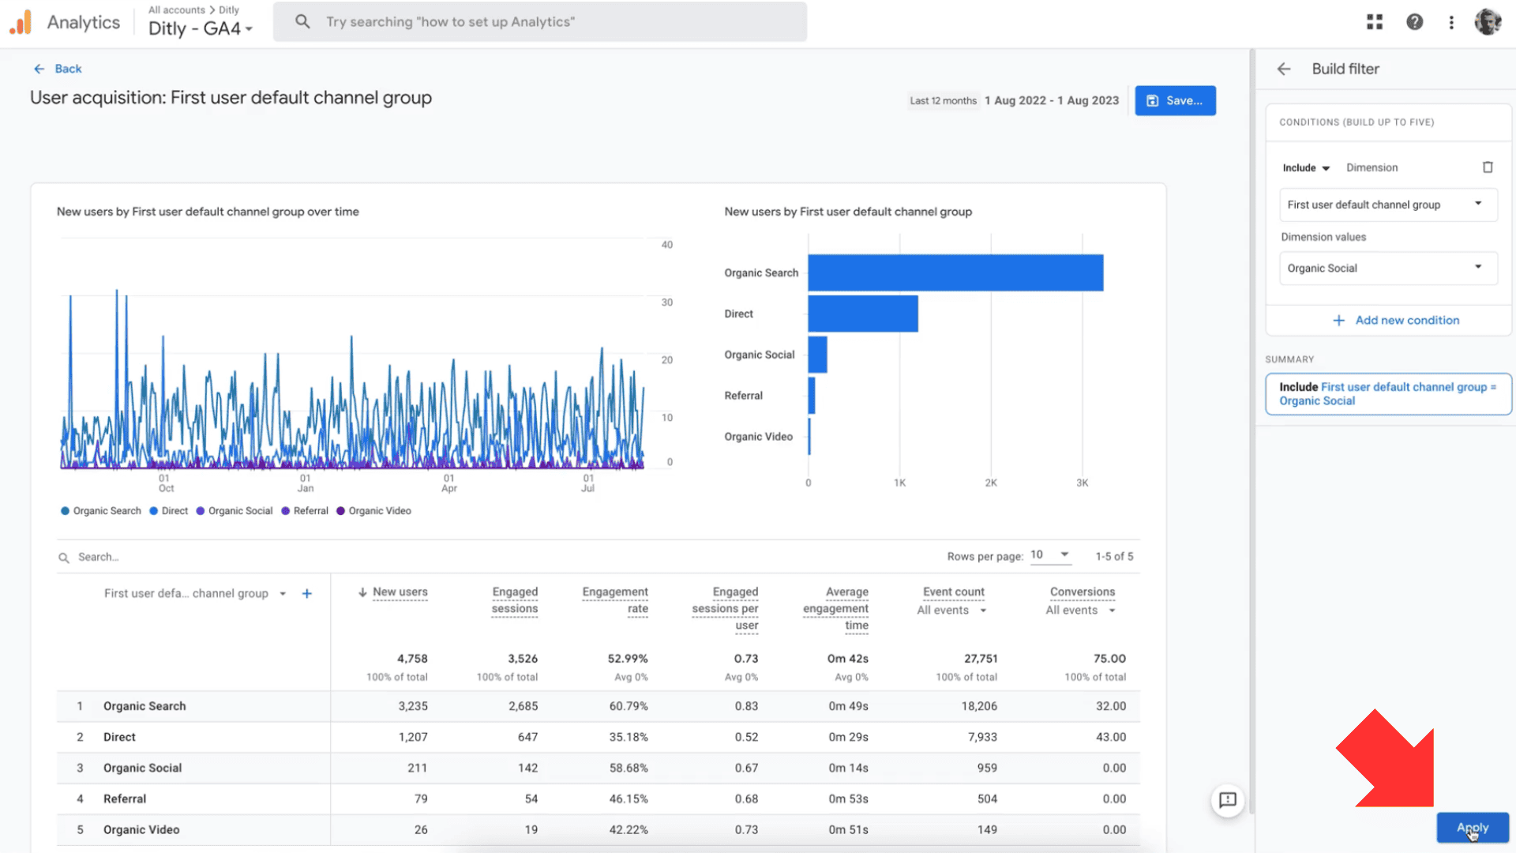Click the Apply button
1516x853 pixels.
click(x=1473, y=828)
